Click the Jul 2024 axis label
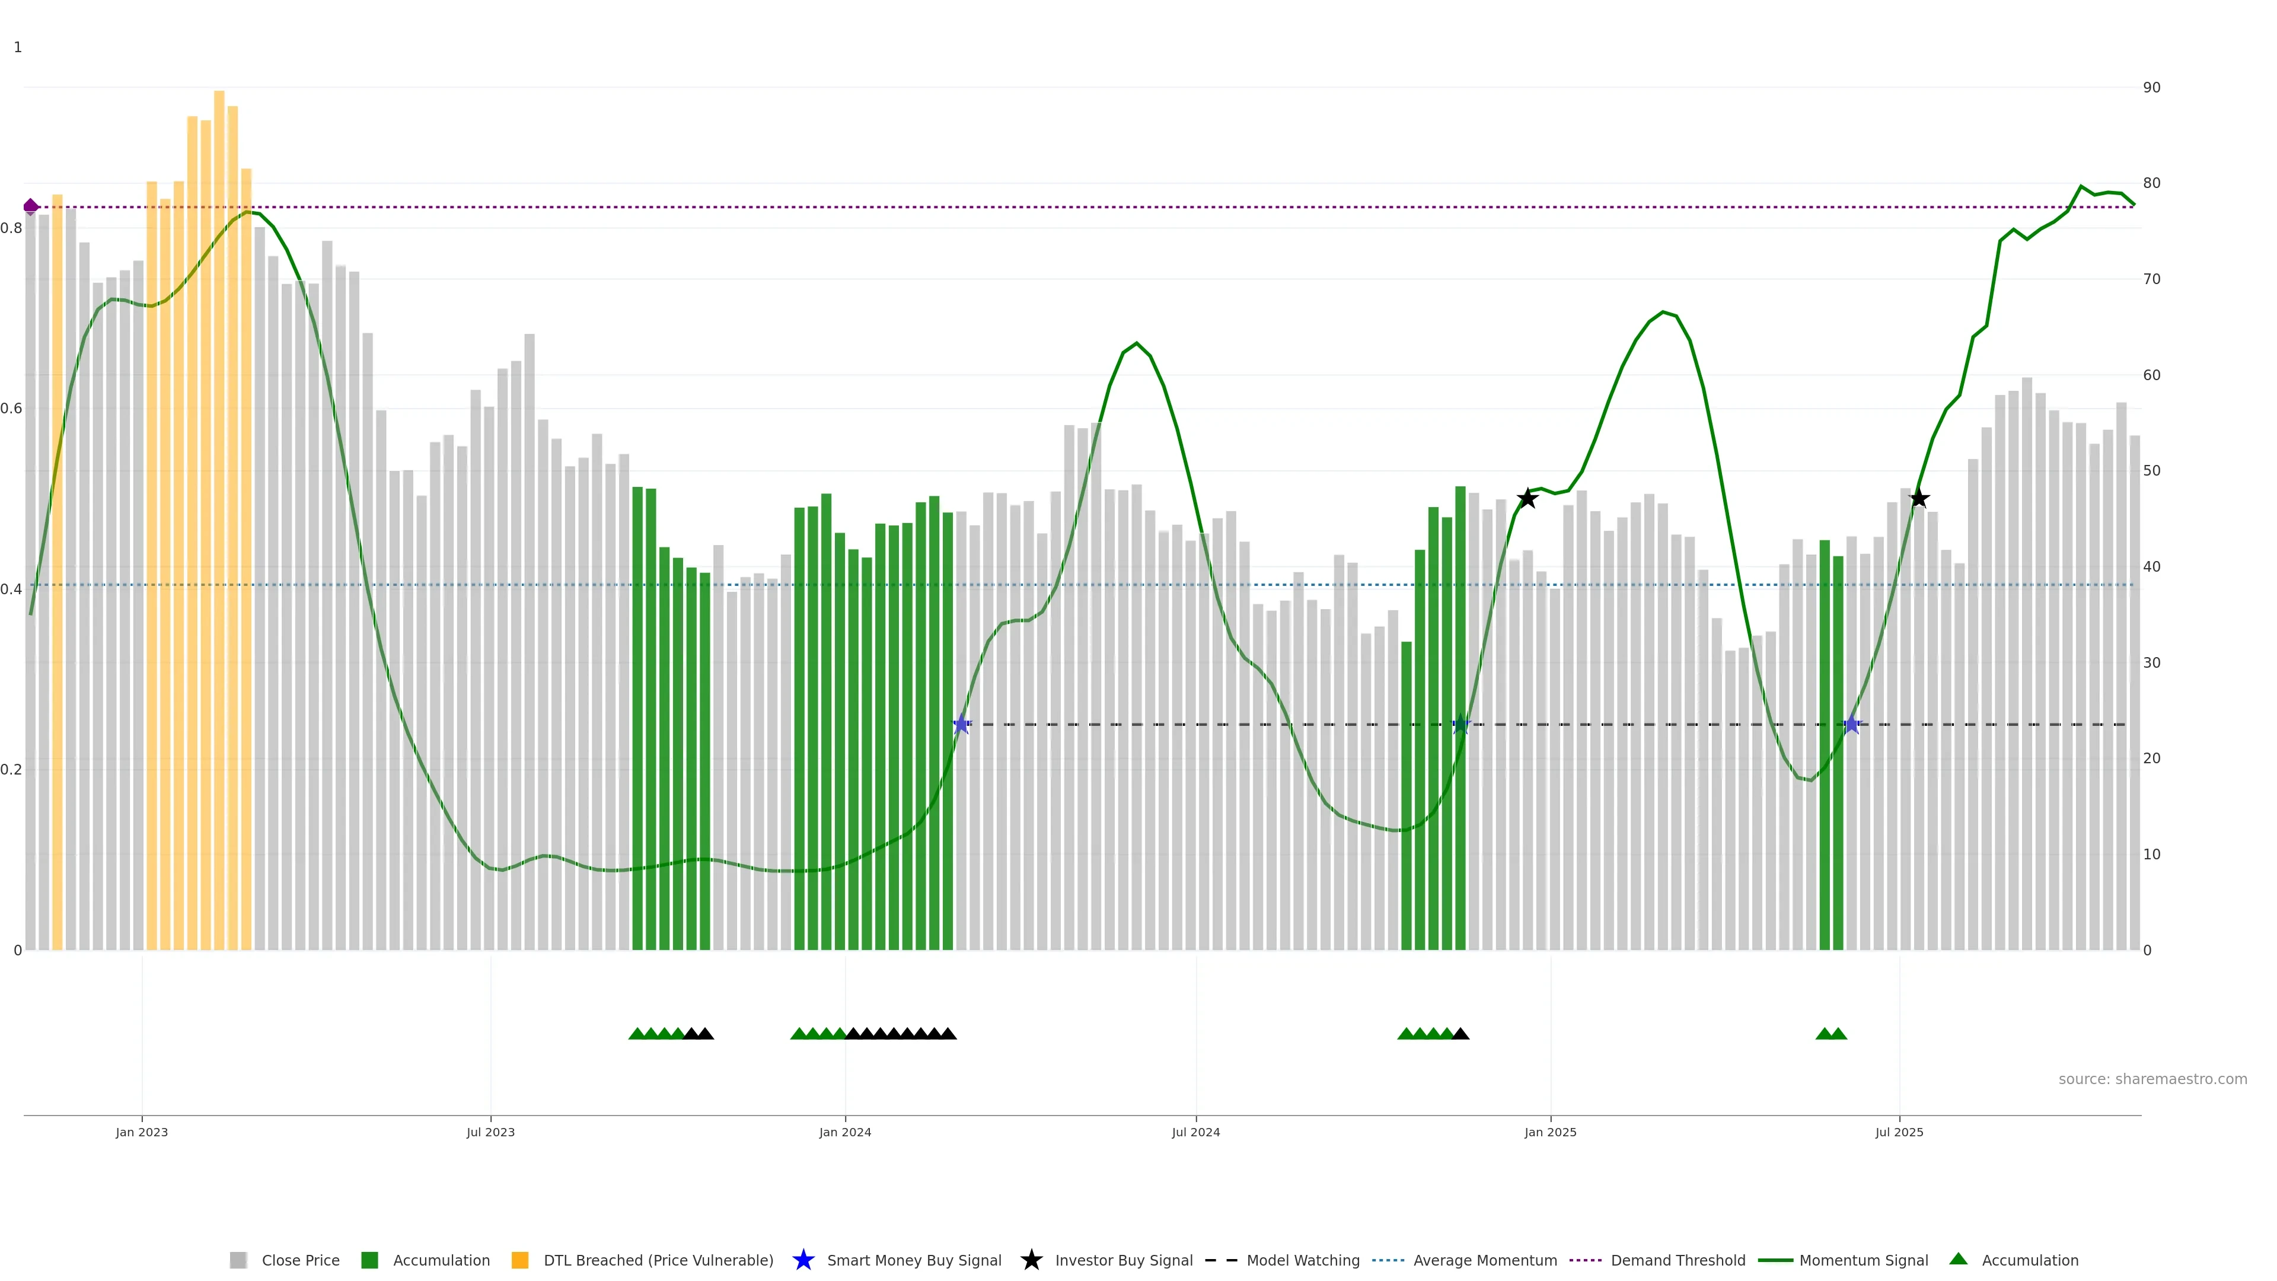The height and width of the screenshot is (1281, 2277). click(x=1196, y=1132)
